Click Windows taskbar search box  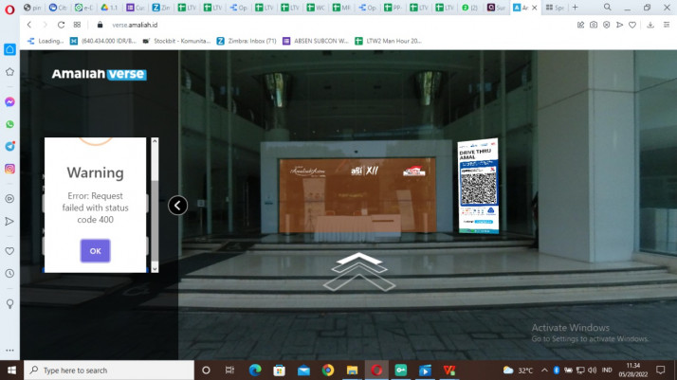(104, 370)
